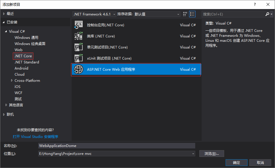Select the Windows 经典桌面 category
Viewport: 275px width, 168px height.
pyautogui.click(x=30, y=44)
